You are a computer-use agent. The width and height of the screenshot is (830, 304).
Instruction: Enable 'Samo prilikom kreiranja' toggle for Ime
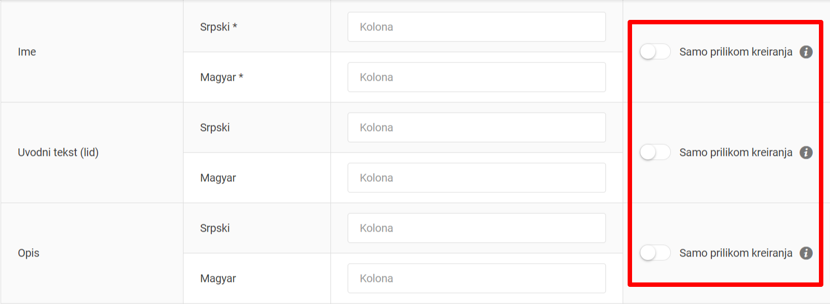[655, 52]
